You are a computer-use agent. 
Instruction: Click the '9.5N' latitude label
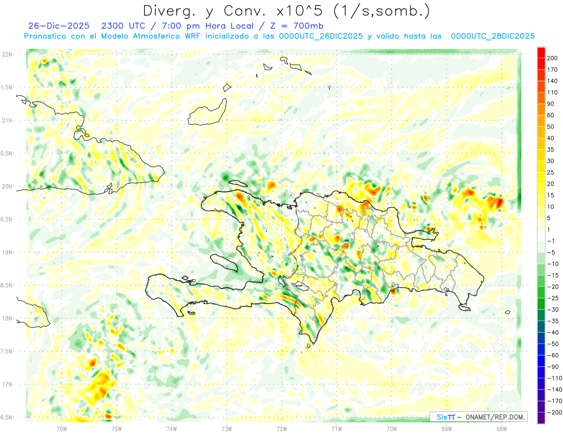[5, 219]
